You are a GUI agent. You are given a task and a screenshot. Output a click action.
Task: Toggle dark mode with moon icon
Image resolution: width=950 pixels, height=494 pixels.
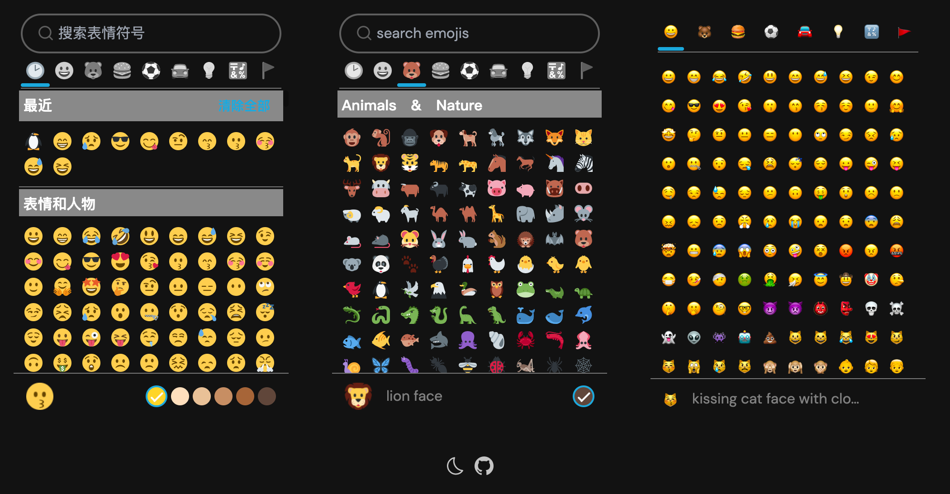click(x=455, y=465)
